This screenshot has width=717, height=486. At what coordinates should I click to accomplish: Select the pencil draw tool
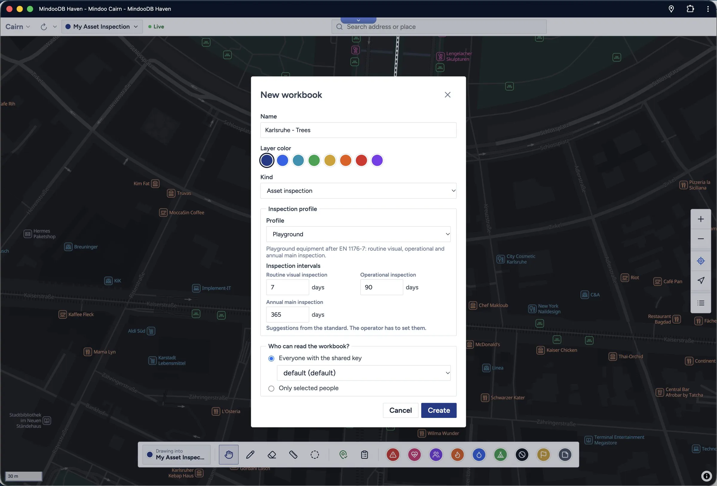(x=250, y=455)
